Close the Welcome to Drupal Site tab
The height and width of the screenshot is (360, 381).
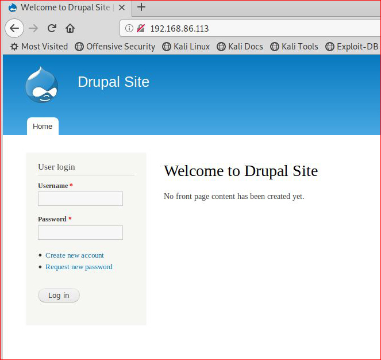point(122,7)
